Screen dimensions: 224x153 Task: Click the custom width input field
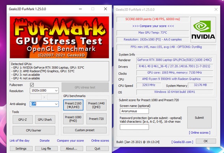(35, 97)
